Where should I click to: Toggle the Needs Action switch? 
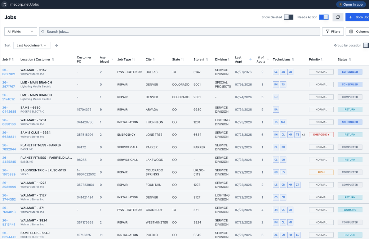pyautogui.click(x=324, y=17)
